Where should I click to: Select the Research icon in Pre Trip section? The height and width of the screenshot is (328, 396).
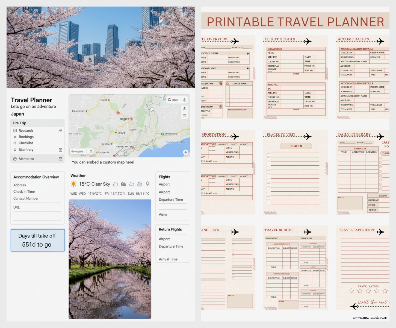click(15, 130)
